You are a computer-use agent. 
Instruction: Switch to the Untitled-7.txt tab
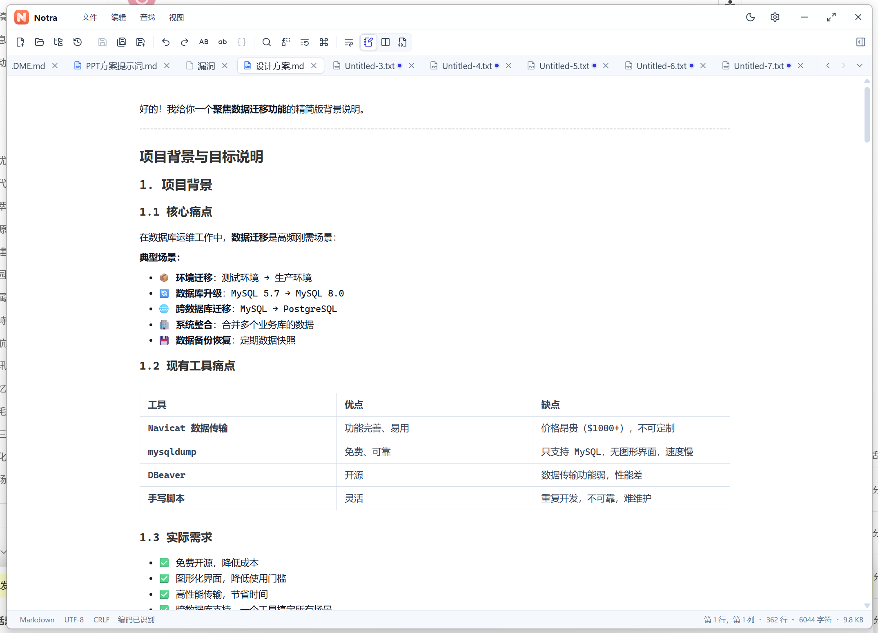(x=758, y=66)
